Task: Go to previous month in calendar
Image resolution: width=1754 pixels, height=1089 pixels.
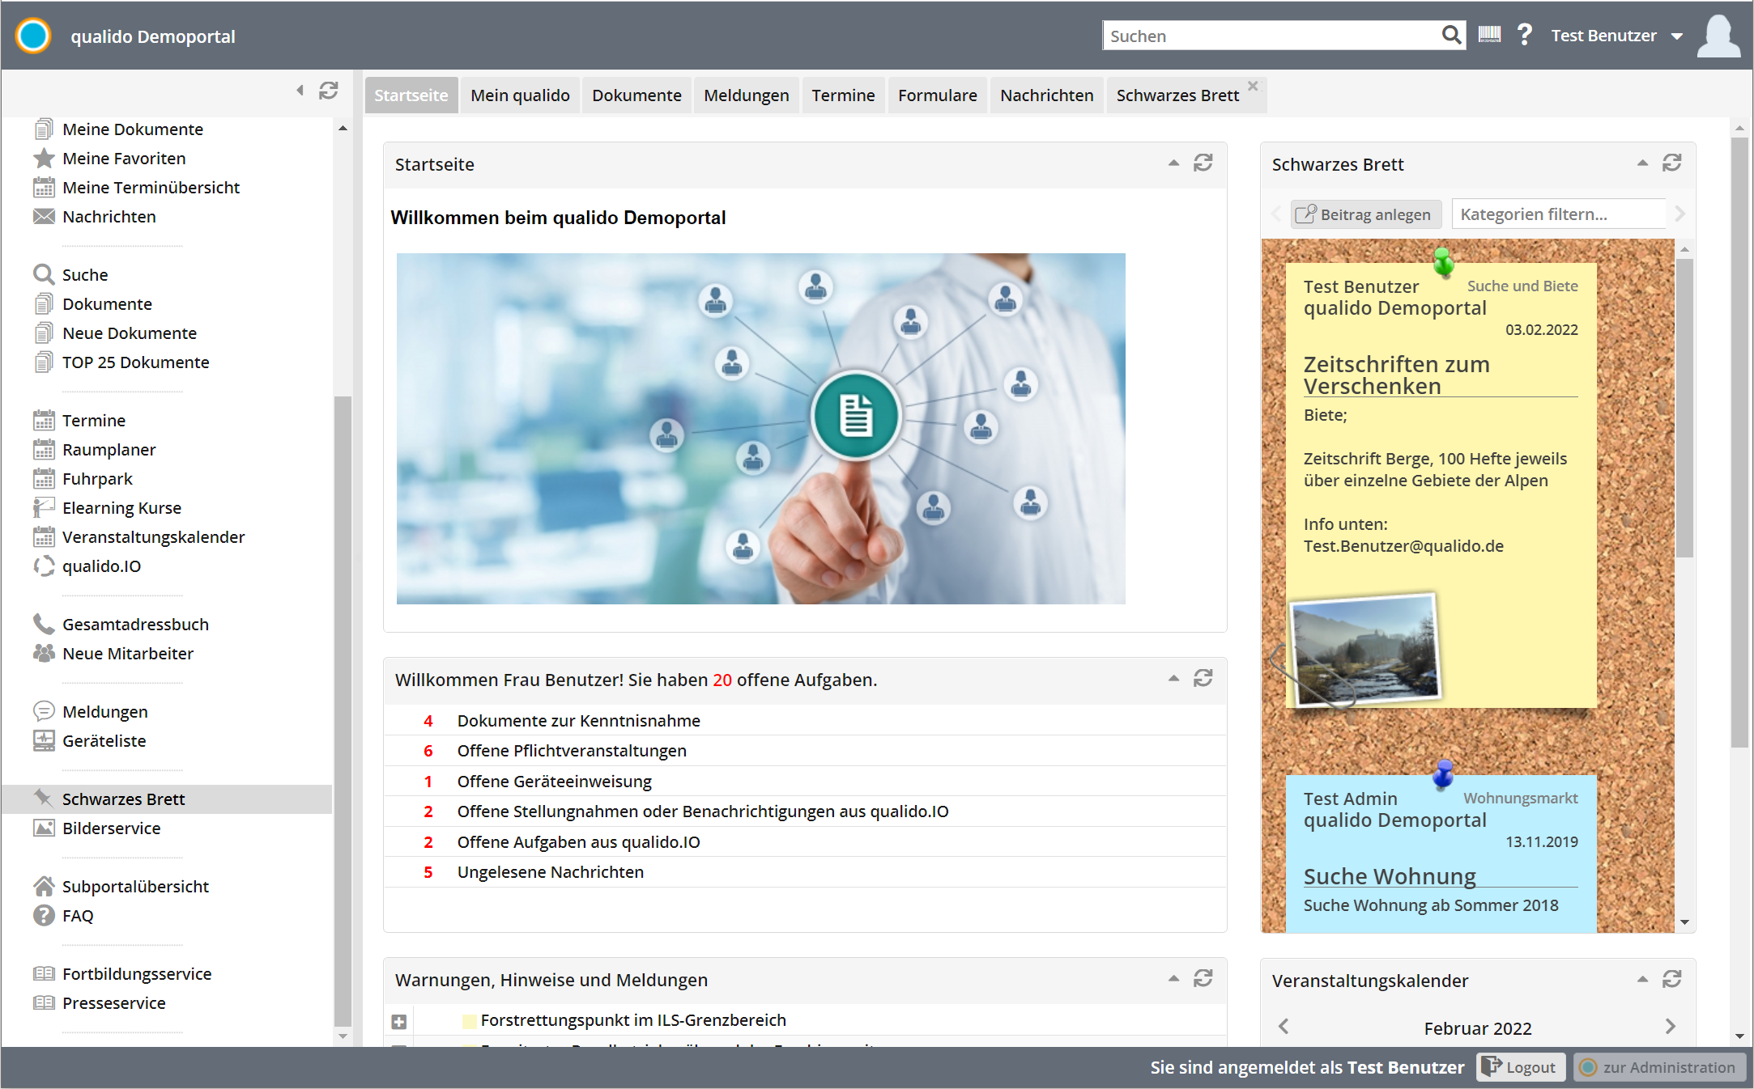Action: 1284,1027
